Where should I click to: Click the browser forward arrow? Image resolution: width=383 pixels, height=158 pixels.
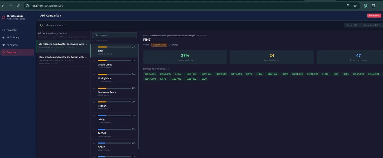pyautogui.click(x=10, y=5)
